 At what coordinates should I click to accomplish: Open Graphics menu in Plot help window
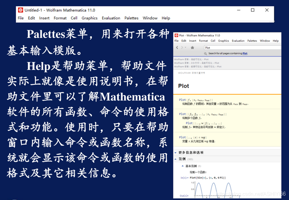223,41
